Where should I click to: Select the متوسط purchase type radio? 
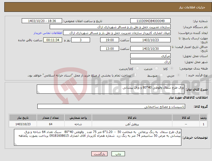pos(161,75)
